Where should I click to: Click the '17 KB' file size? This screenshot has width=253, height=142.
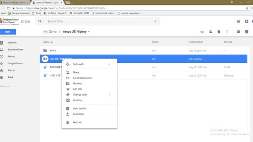pos(227,67)
